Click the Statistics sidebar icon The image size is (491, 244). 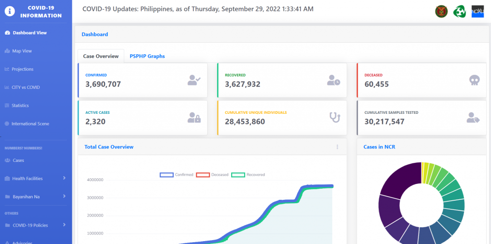click(7, 106)
